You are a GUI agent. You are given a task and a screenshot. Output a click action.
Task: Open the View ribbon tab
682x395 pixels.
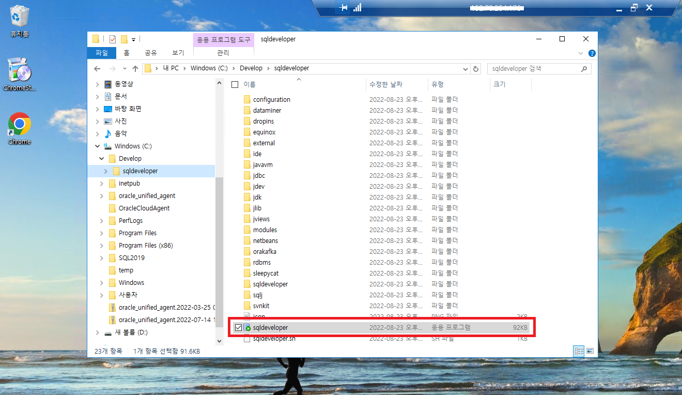pyautogui.click(x=178, y=53)
